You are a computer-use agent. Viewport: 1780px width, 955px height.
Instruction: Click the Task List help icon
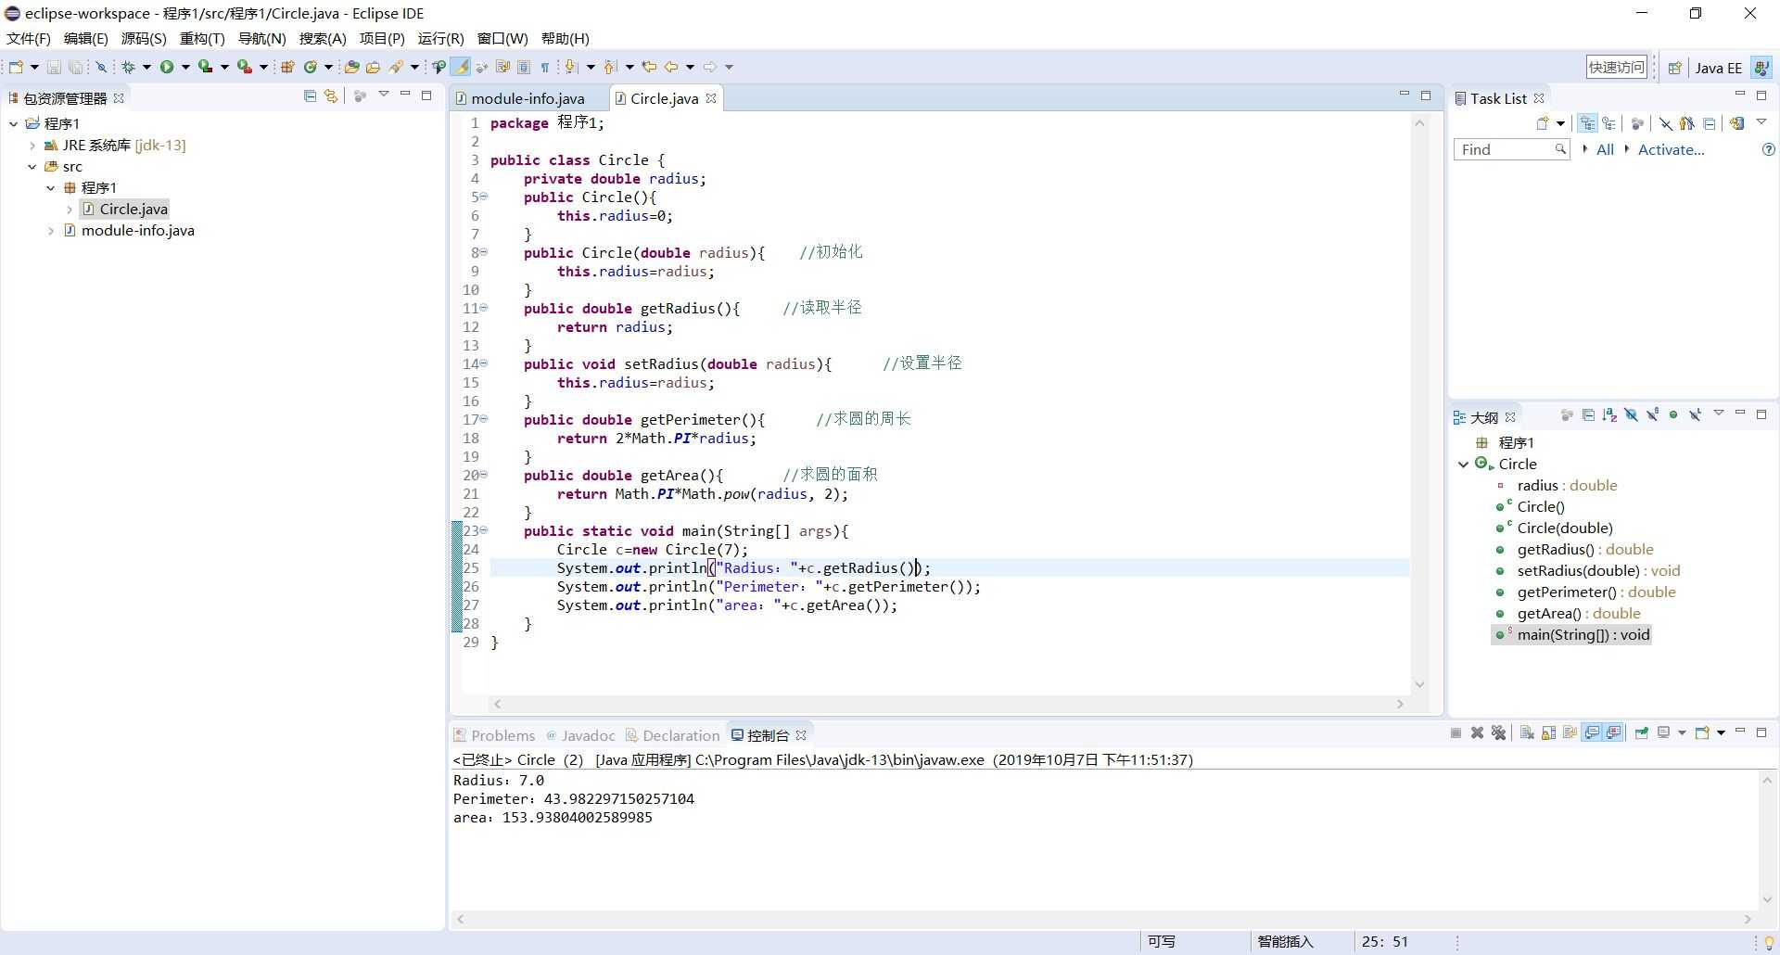1768,149
